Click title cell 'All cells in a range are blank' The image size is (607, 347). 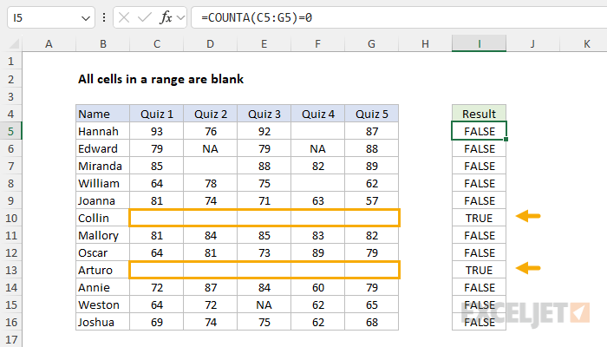[x=160, y=79]
